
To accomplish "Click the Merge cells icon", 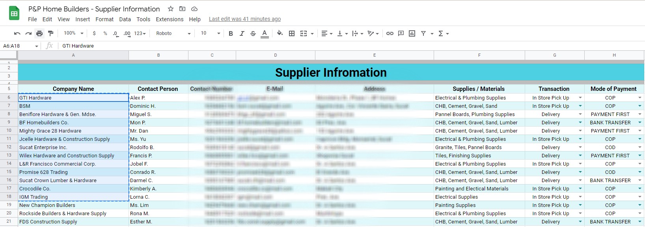I will [x=304, y=33].
